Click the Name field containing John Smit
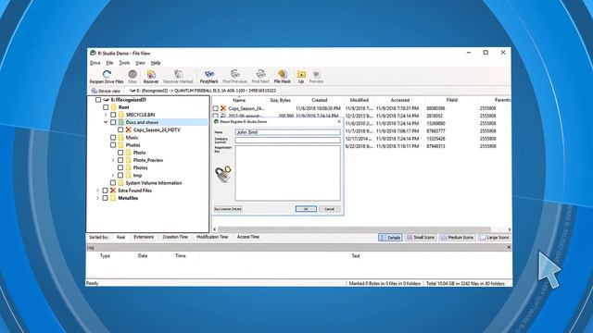The width and height of the screenshot is (593, 333). (x=287, y=132)
